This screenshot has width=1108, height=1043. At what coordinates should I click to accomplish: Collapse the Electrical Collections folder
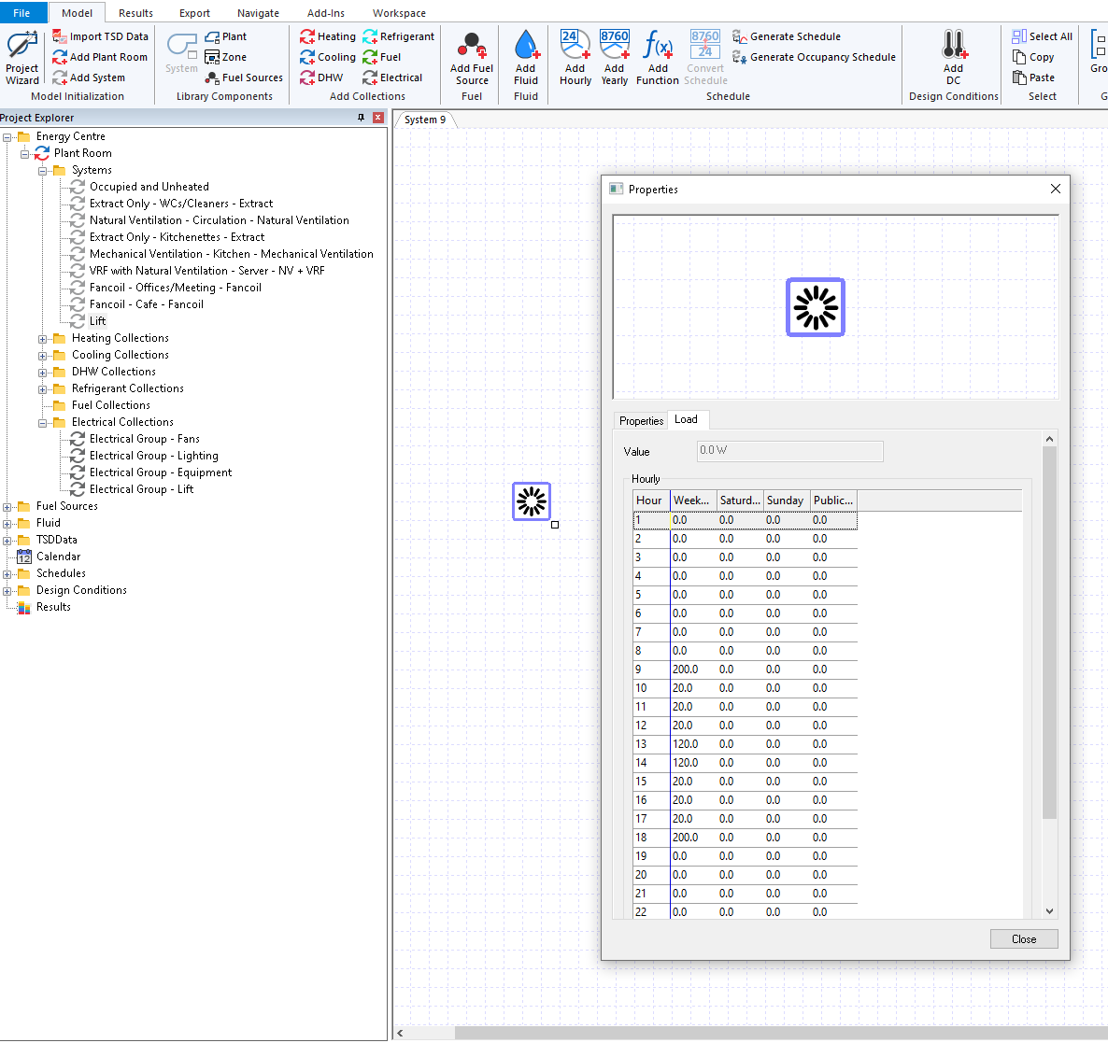[x=42, y=423]
